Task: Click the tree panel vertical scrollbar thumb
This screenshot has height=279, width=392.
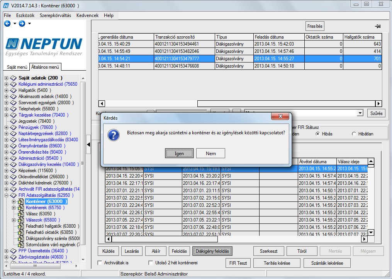Action: [x=83, y=164]
